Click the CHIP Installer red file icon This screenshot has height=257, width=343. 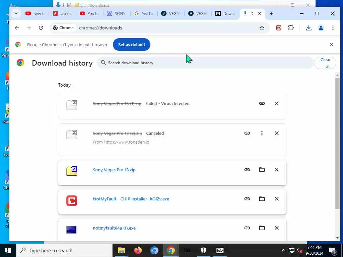(x=72, y=201)
